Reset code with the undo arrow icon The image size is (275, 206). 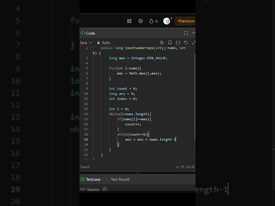pos(186,42)
